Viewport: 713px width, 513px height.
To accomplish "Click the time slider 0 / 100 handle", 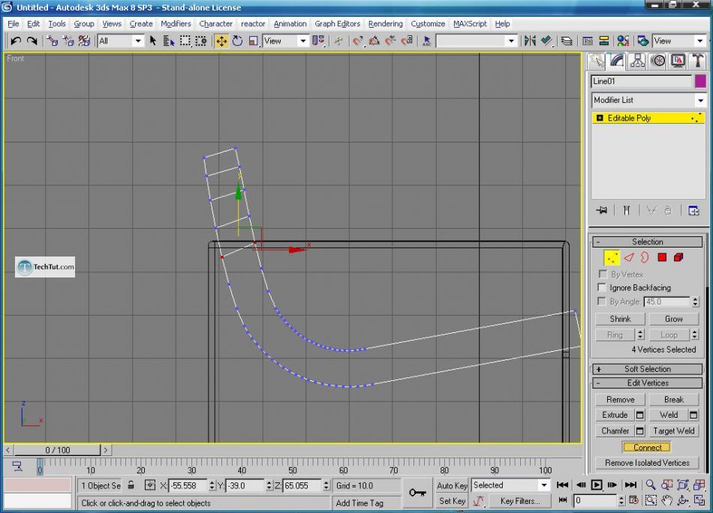I will pyautogui.click(x=57, y=450).
